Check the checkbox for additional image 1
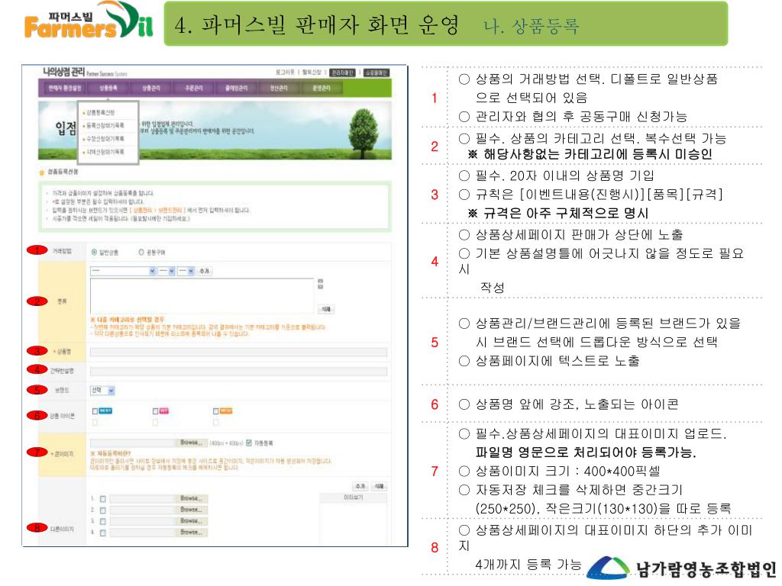Screen dimensions: 782x586 (103, 499)
